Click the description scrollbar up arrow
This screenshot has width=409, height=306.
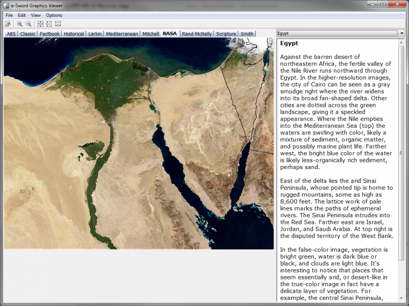[401, 42]
